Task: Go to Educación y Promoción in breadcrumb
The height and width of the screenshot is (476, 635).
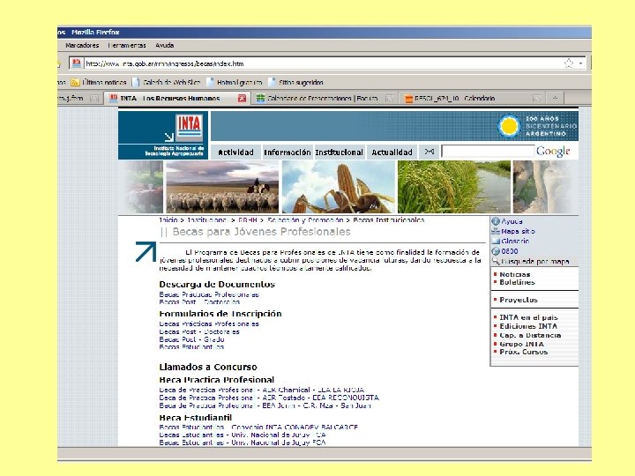Action: (305, 219)
